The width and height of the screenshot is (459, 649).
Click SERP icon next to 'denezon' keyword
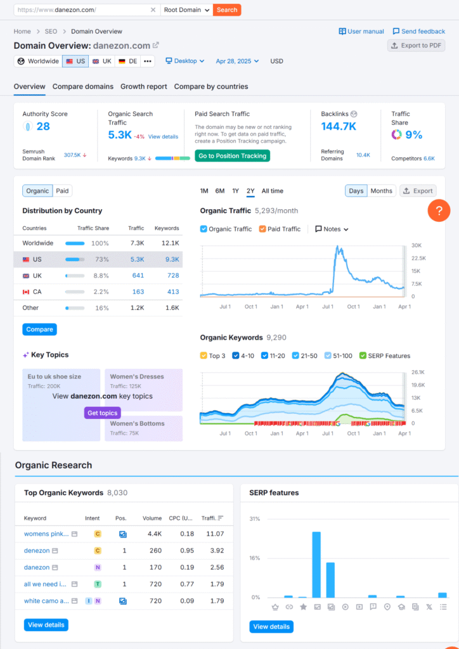[x=55, y=551]
